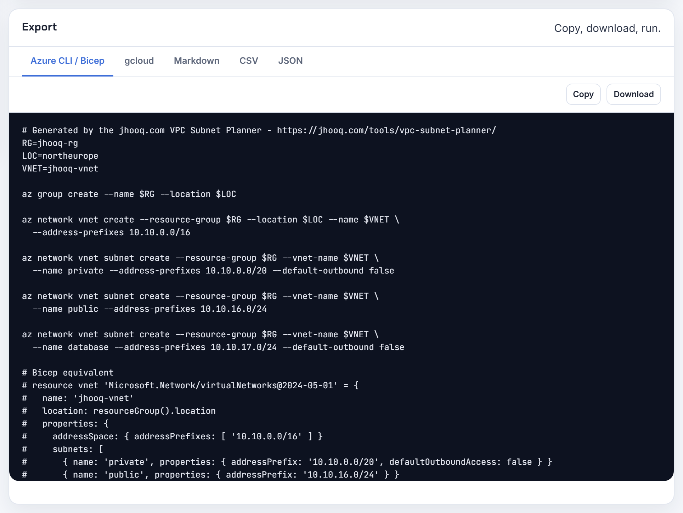
Task: Click the '--name public' subnet line
Action: [x=149, y=309]
